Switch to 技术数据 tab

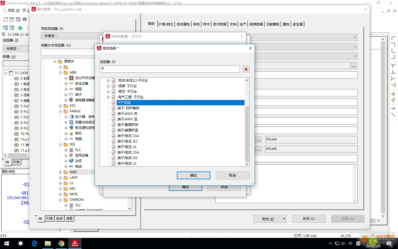(220, 24)
